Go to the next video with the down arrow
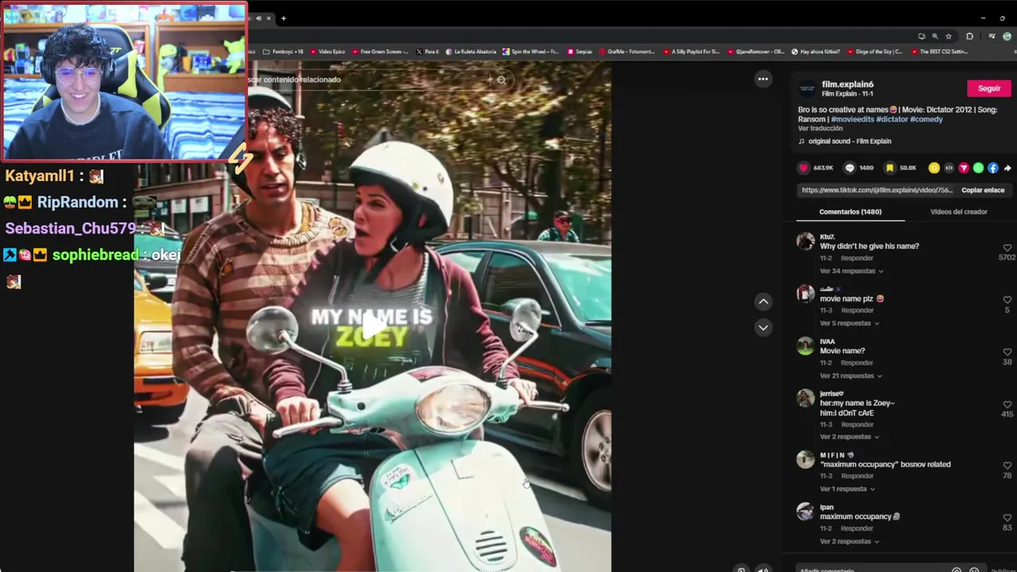 click(x=764, y=327)
